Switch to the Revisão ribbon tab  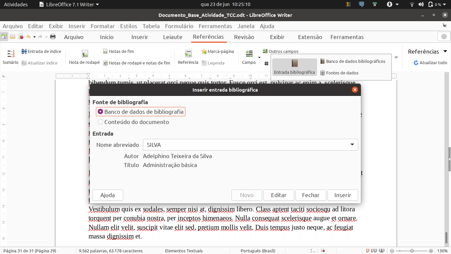[244, 37]
